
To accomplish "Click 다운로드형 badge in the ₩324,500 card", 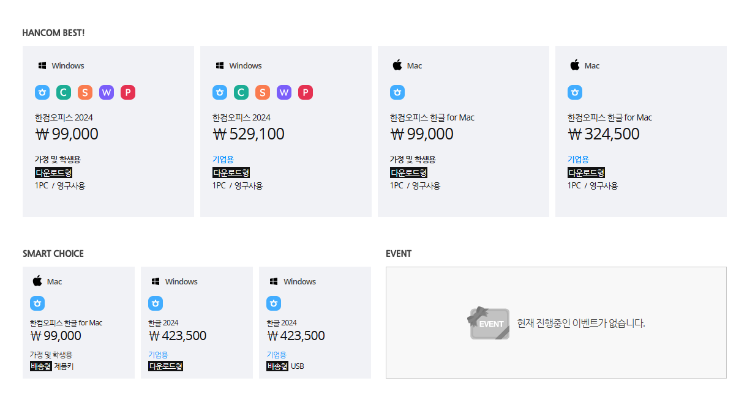I will point(586,173).
